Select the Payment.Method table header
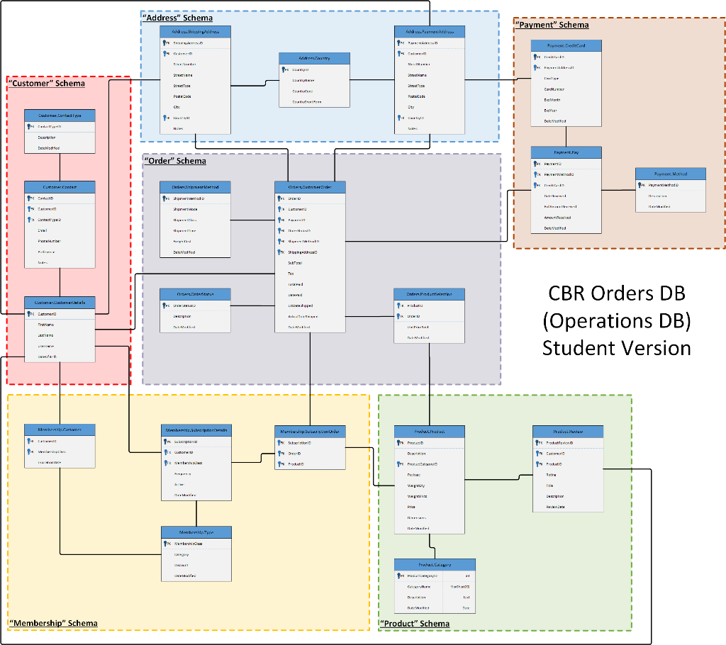 pyautogui.click(x=670, y=174)
